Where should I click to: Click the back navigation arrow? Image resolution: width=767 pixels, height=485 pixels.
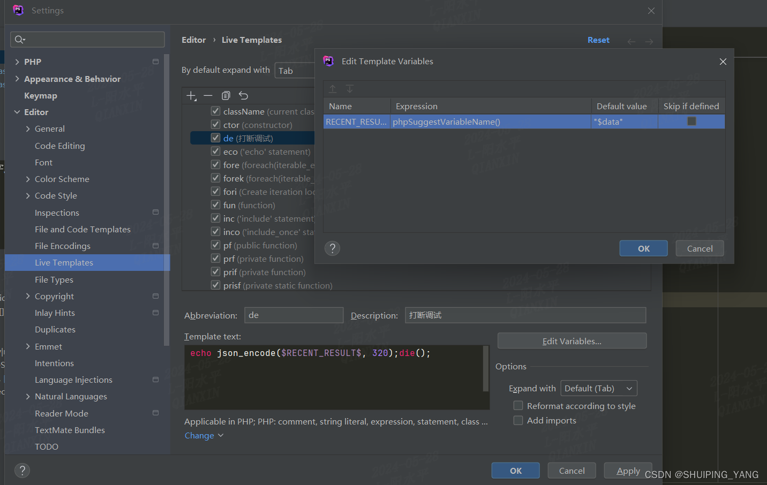point(631,41)
